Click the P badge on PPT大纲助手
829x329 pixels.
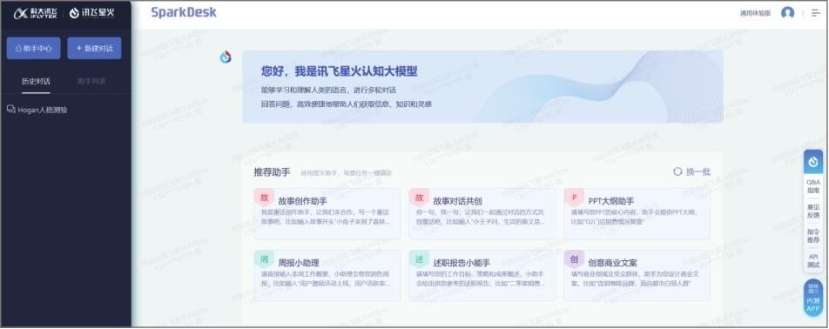[x=574, y=198]
